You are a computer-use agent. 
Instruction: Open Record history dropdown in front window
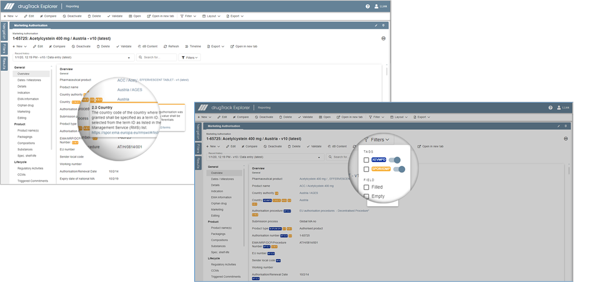(x=264, y=157)
